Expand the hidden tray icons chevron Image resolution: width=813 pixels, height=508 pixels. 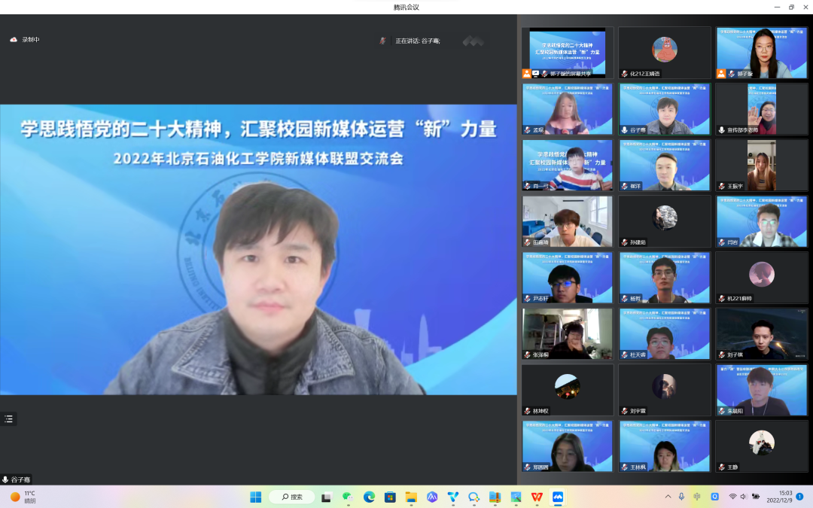click(x=668, y=497)
